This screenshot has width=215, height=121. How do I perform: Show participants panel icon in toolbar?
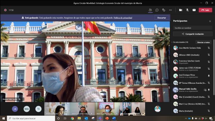click(x=150, y=10)
